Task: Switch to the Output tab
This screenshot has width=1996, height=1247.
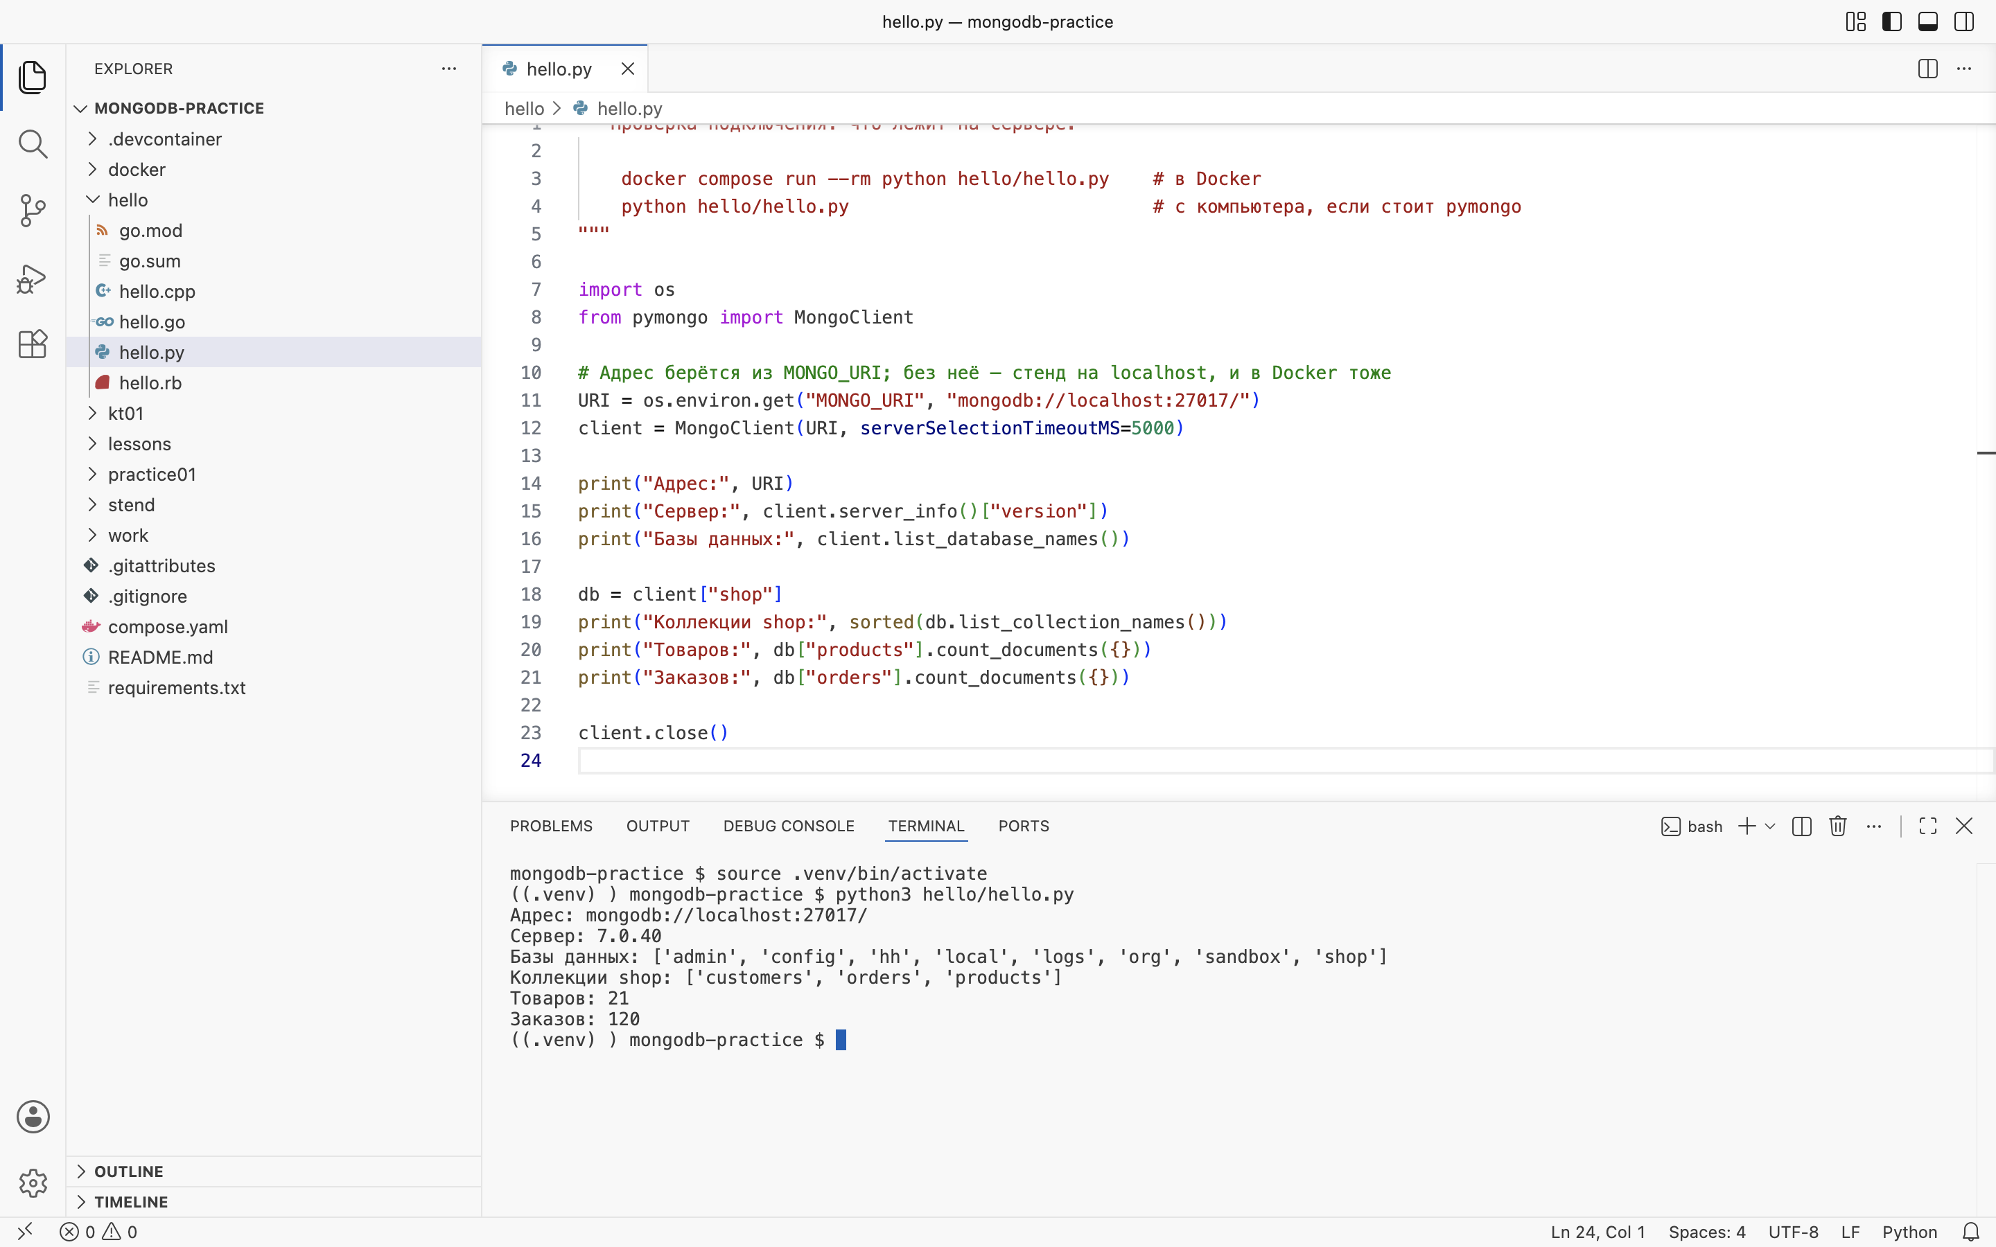Action: 657,826
